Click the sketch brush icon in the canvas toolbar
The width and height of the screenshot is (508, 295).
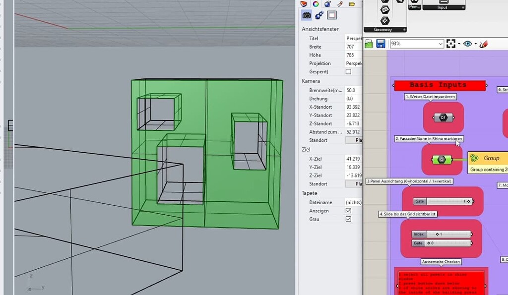click(484, 44)
